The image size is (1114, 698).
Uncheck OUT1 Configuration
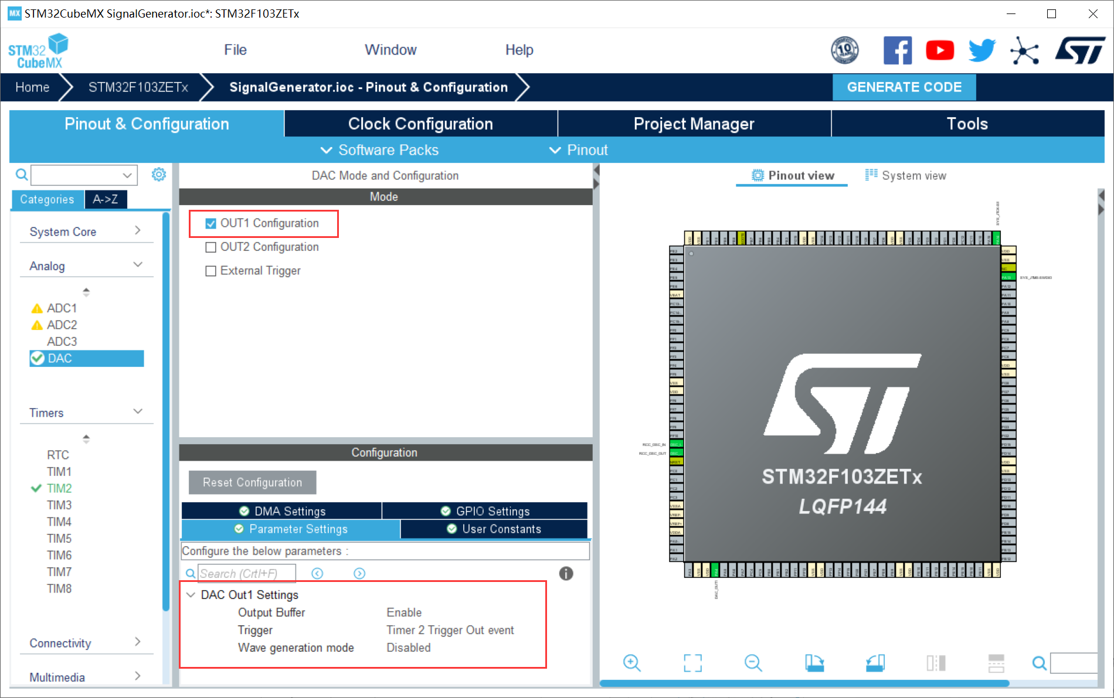point(211,224)
